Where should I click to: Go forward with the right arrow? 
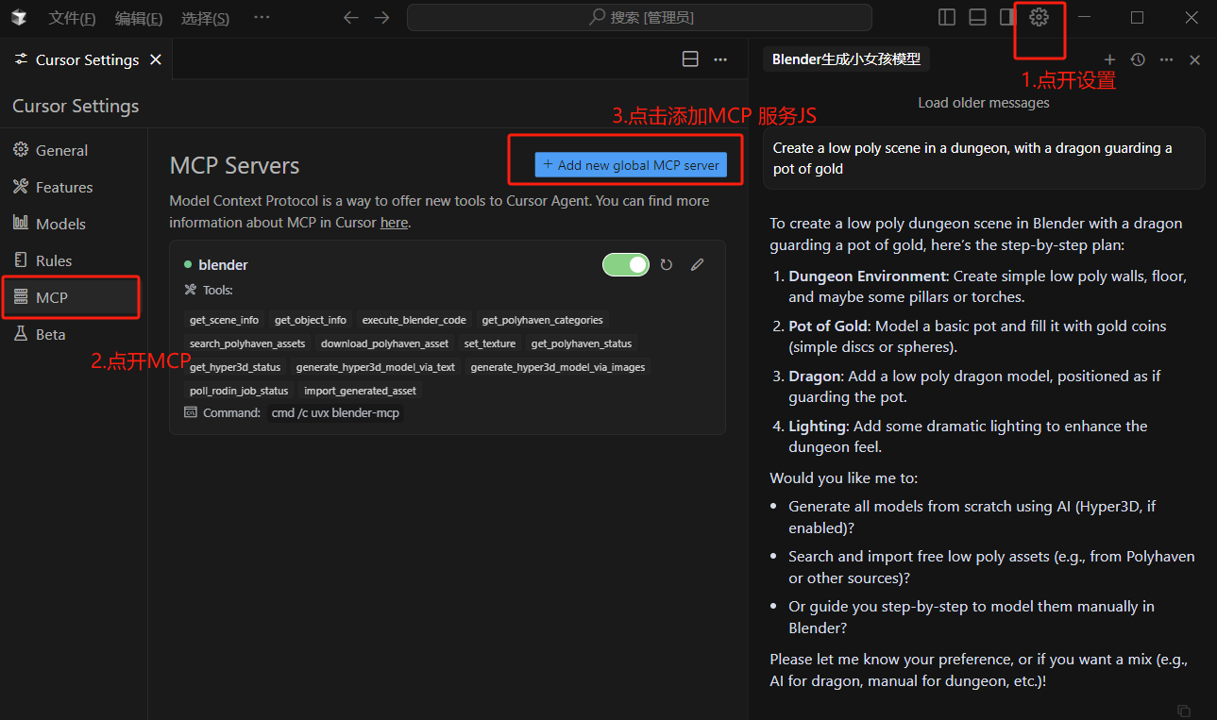381,17
